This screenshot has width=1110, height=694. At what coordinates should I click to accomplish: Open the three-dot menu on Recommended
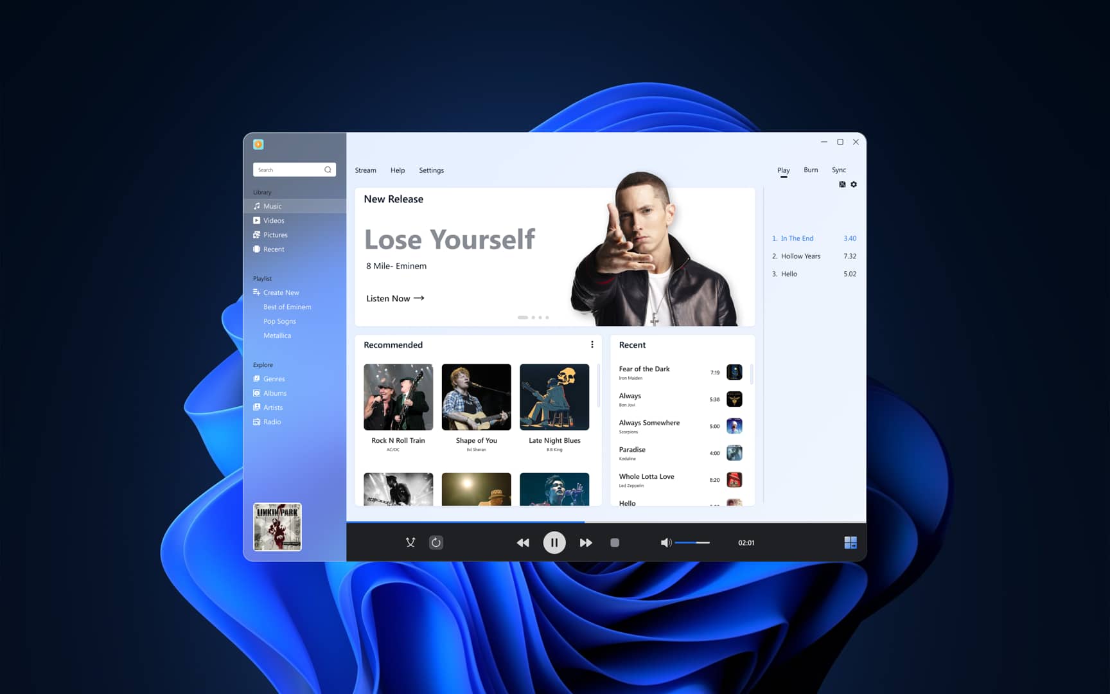(592, 344)
